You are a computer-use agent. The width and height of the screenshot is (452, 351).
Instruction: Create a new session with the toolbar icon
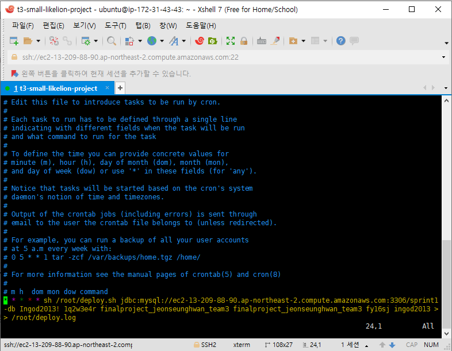(14, 41)
